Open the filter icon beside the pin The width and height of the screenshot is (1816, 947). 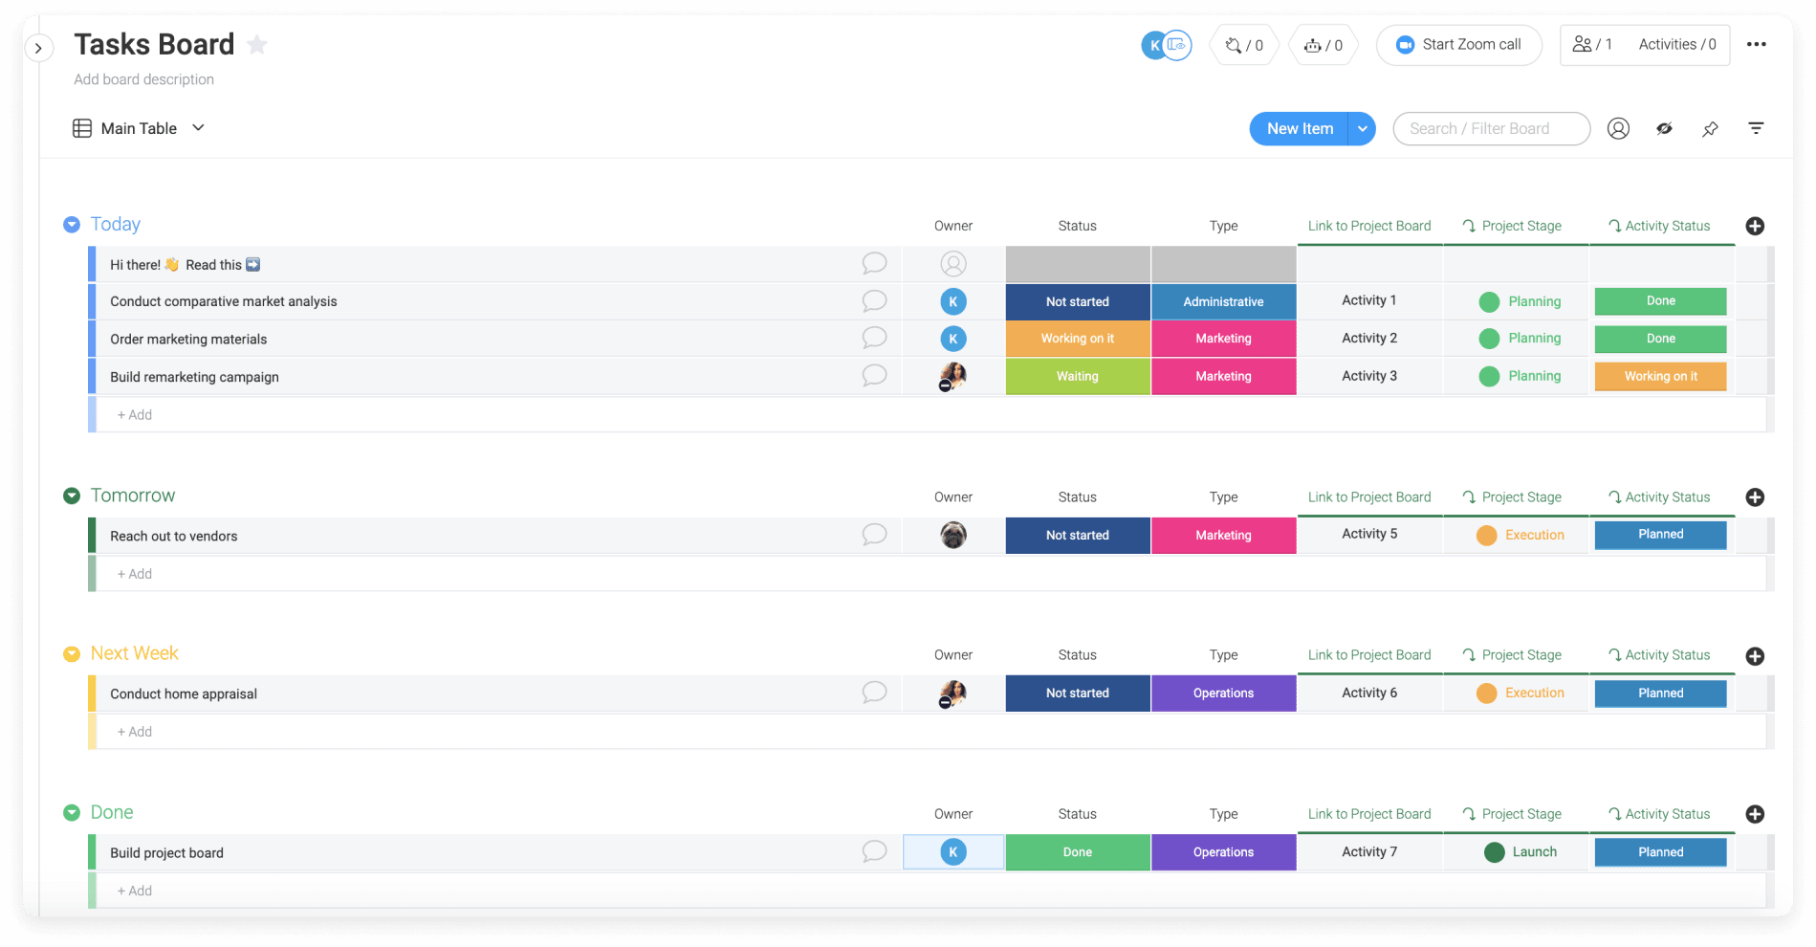1756,128
